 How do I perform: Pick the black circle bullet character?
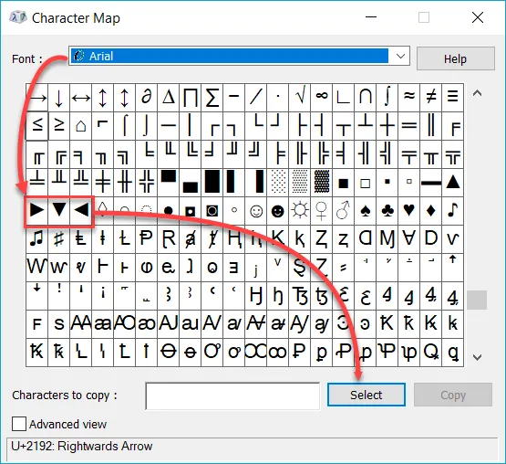168,211
